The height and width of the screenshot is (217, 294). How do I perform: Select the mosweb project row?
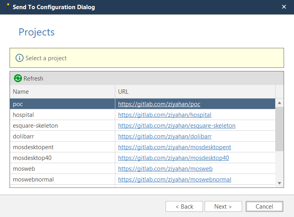click(x=24, y=169)
